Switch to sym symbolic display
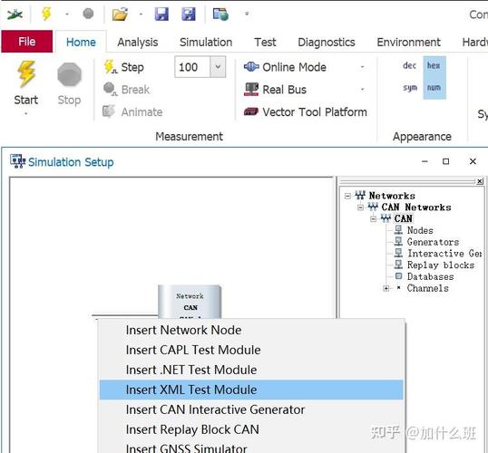The height and width of the screenshot is (453, 488). [410, 88]
